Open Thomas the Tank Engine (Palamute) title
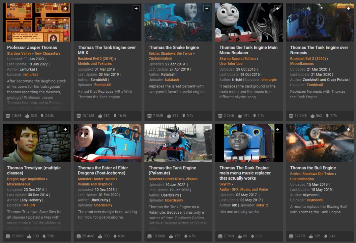Screen dimensions: 356x243 click(x=172, y=170)
